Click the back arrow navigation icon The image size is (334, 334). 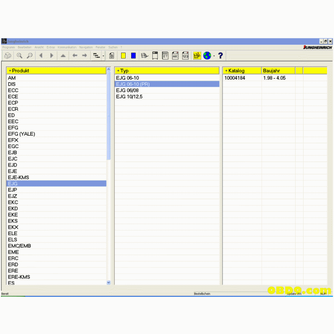pos(75,56)
